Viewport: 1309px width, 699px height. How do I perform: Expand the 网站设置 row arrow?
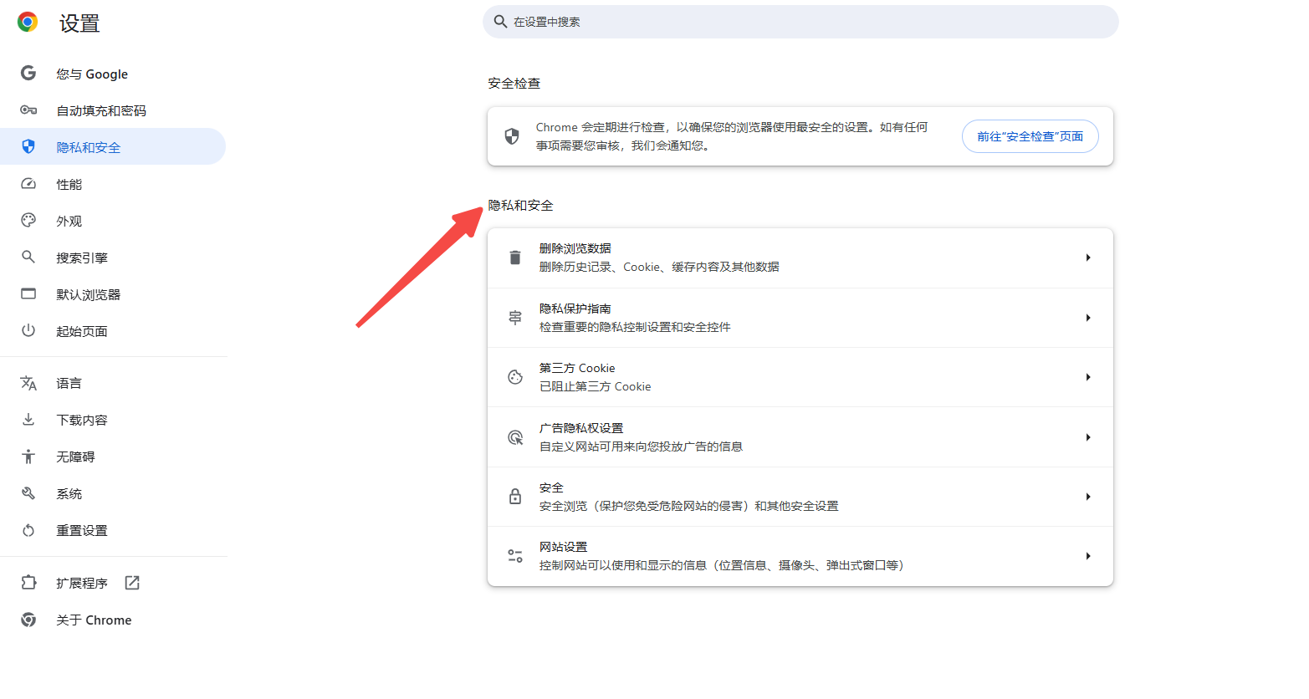(x=1088, y=556)
